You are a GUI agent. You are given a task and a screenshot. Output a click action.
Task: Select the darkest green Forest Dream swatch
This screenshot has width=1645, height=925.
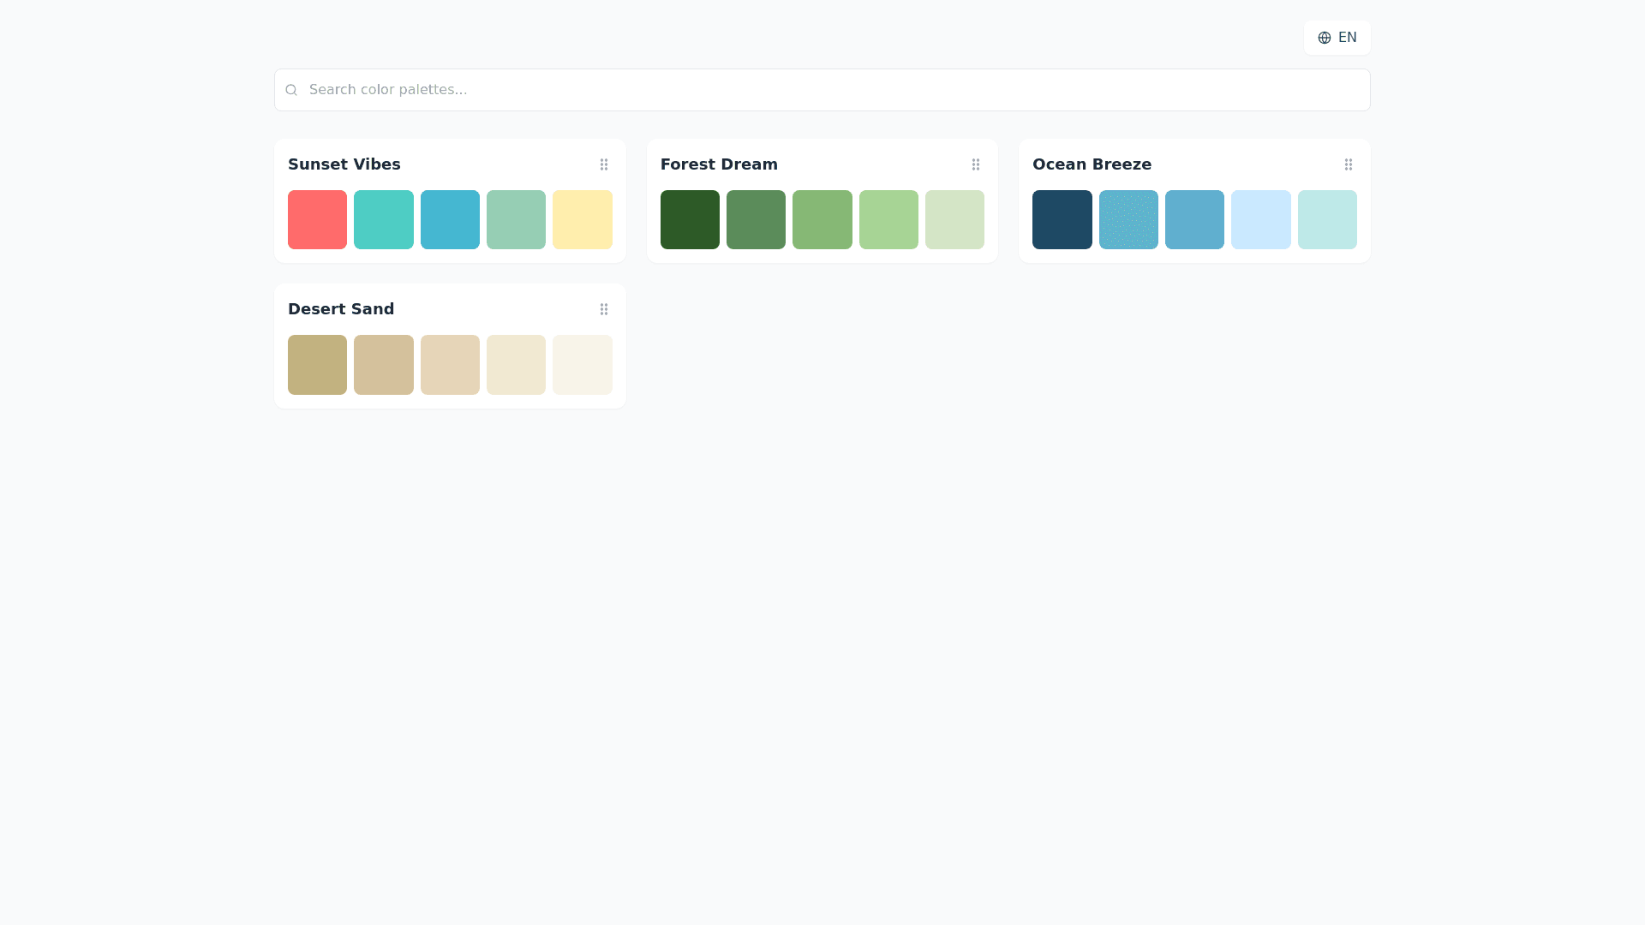(690, 220)
